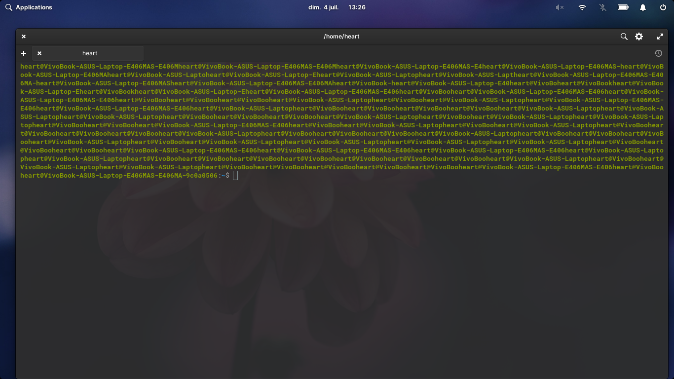Image resolution: width=674 pixels, height=379 pixels.
Task: Open the notifications bell
Action: [x=643, y=7]
